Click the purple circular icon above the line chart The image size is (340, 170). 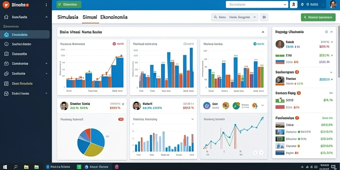pos(207,106)
